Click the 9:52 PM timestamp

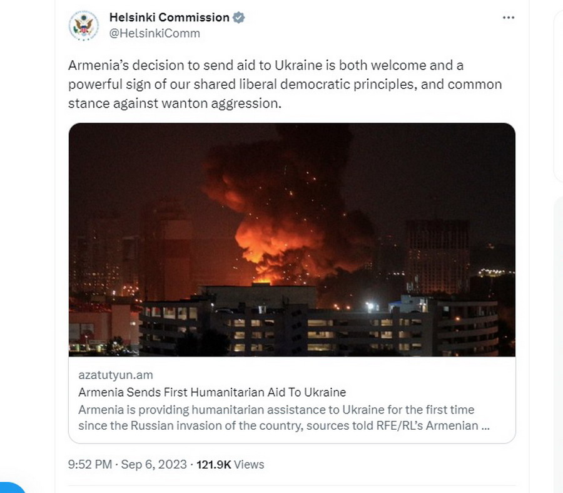tap(89, 464)
